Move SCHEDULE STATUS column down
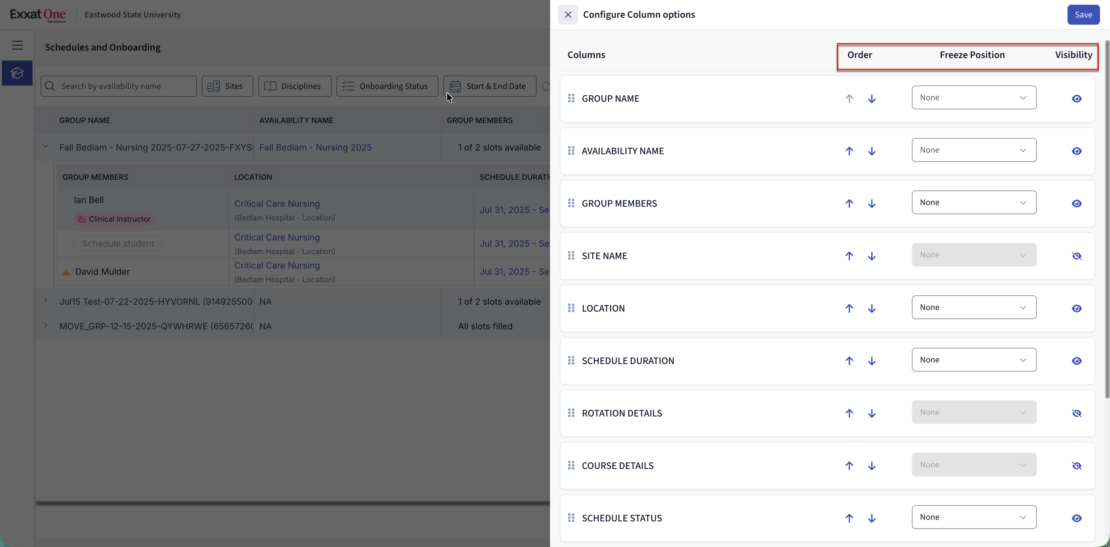This screenshot has height=547, width=1110. click(x=871, y=518)
